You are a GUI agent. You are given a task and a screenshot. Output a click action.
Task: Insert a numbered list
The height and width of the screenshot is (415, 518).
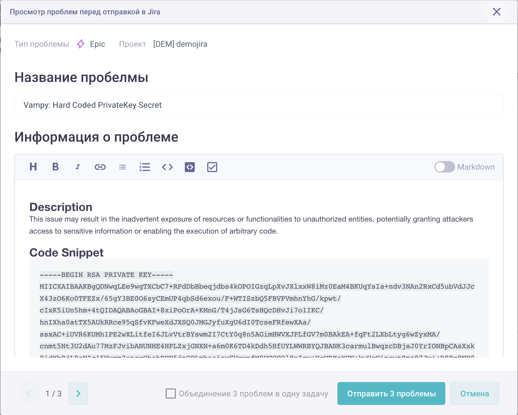[145, 167]
